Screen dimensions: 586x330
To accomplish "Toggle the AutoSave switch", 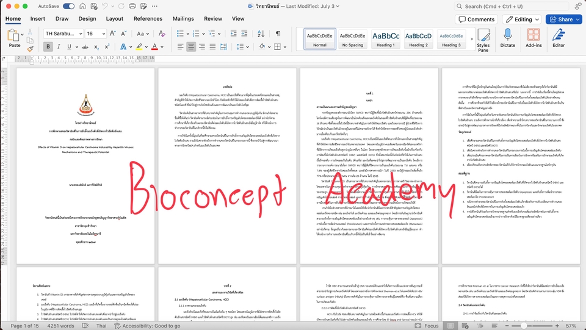I will 68,6.
